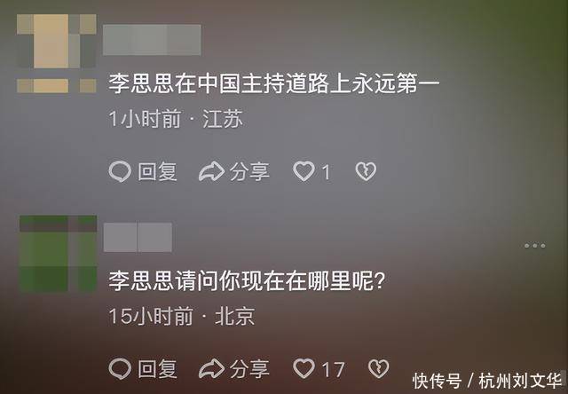Tap comment text 李思思请问你现在在哪里呢
Image resolution: width=568 pixels, height=394 pixels.
[x=247, y=281]
